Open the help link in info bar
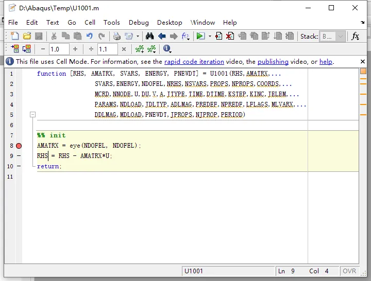This screenshot has height=281, width=371. [326, 62]
